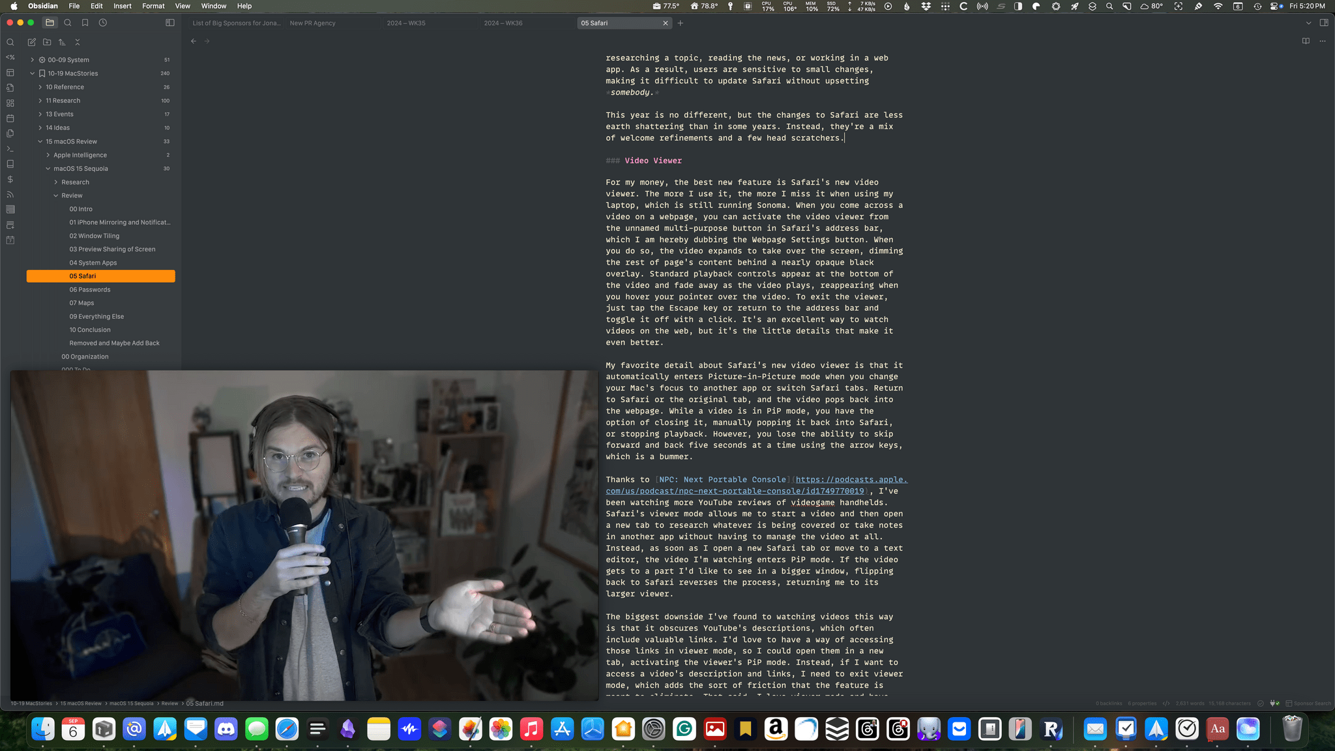The width and height of the screenshot is (1335, 751).
Task: Switch to List of Big Sponsors tab
Action: tap(236, 23)
